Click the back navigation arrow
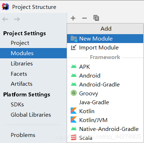The image size is (144, 143). tap(5, 19)
